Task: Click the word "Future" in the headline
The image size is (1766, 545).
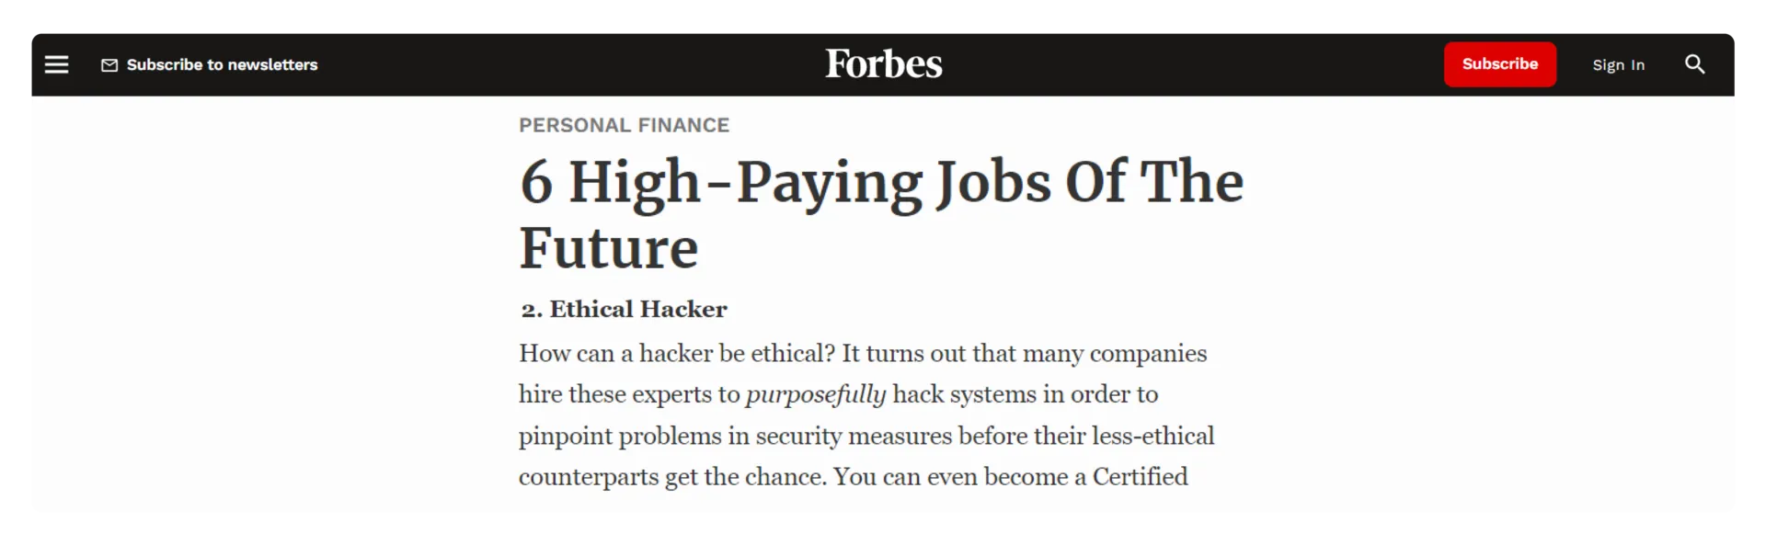Action: pyautogui.click(x=609, y=248)
